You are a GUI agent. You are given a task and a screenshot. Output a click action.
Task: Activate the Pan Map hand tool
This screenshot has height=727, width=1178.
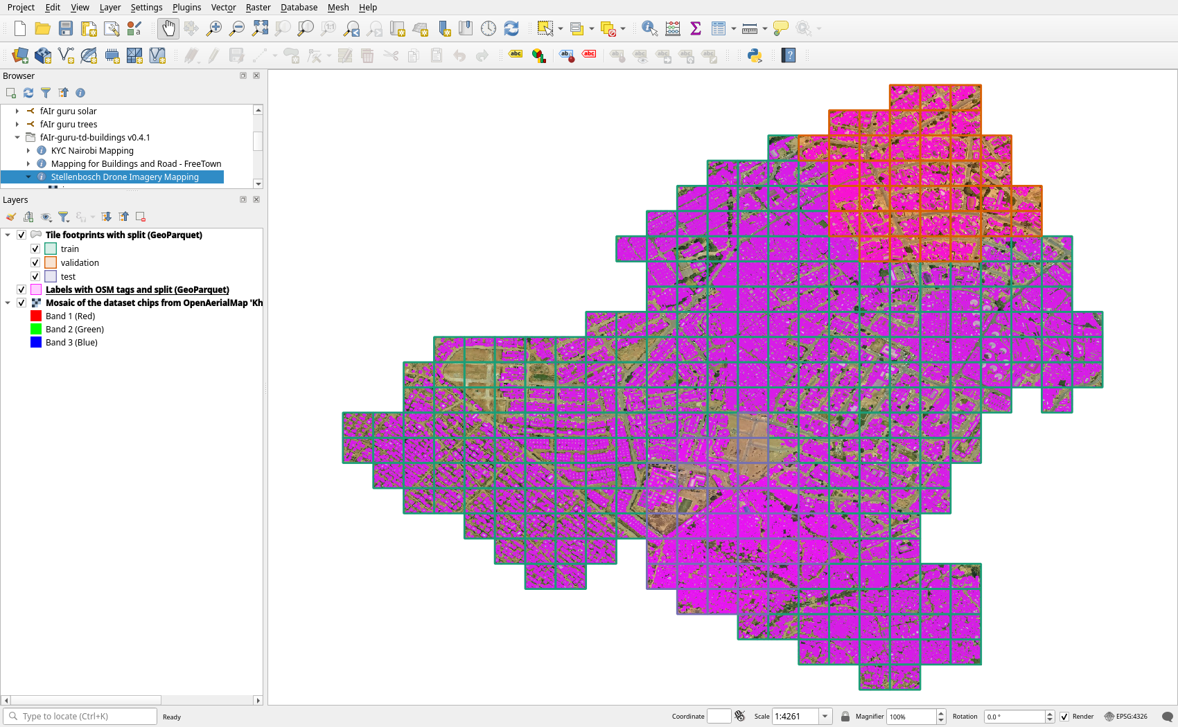click(168, 28)
